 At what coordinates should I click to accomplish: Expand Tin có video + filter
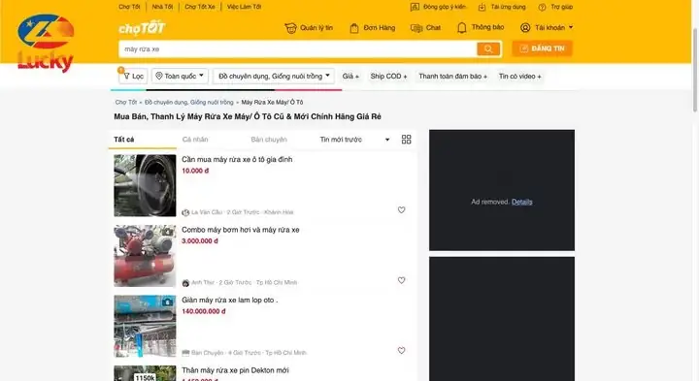[x=519, y=77]
